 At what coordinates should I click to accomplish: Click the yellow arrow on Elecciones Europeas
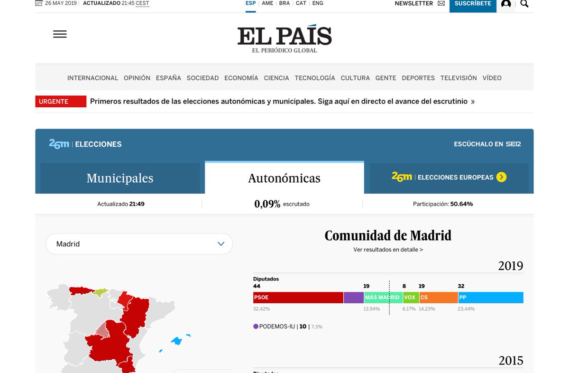point(502,177)
